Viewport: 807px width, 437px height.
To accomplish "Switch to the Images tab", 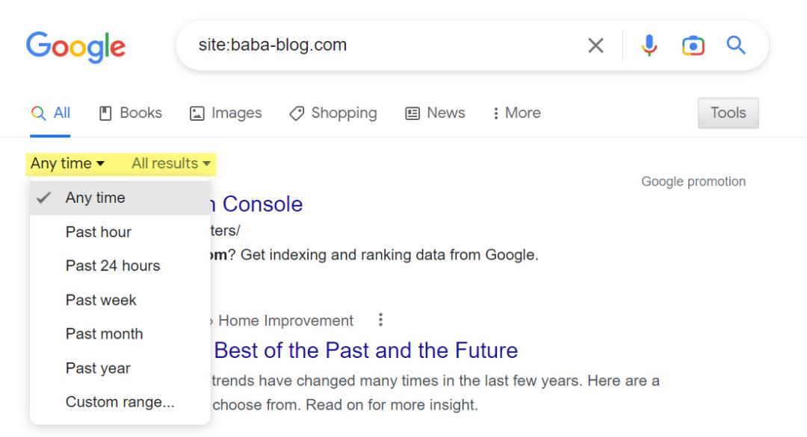I will (x=226, y=113).
